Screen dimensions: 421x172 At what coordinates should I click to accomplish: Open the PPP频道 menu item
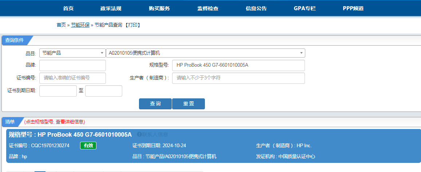click(353, 8)
